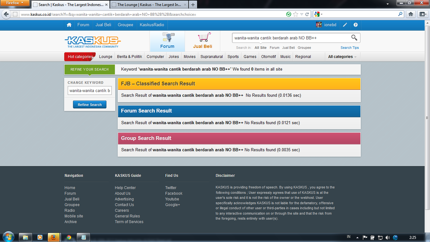Viewport: 430px width, 242px height.
Task: Select Jual Beli search scope
Action: (x=289, y=48)
